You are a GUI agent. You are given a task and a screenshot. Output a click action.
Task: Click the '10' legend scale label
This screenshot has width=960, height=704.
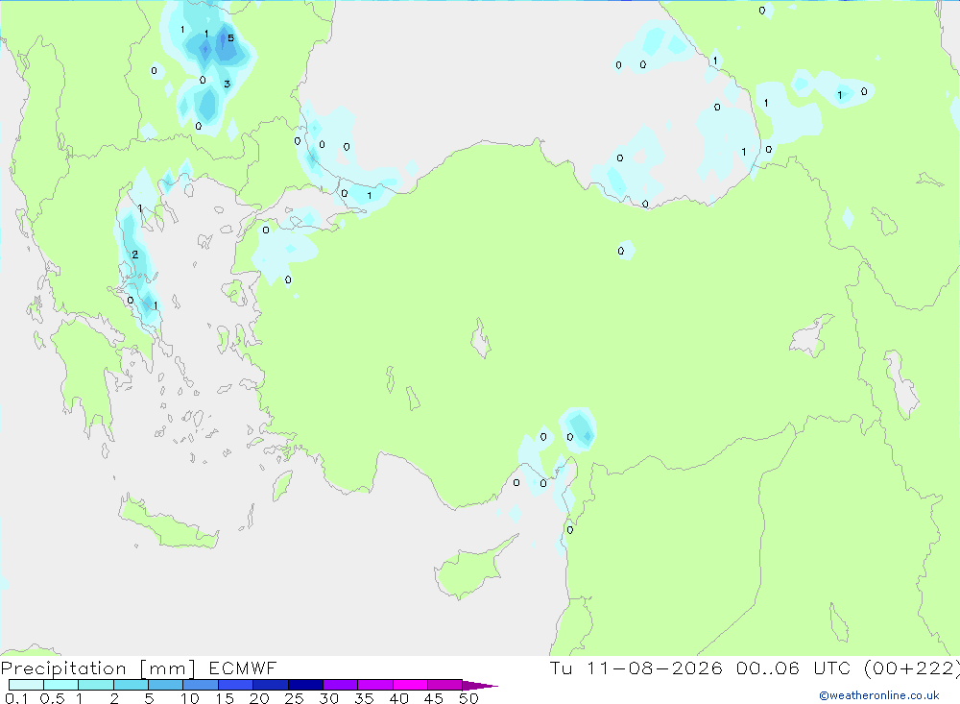190,698
